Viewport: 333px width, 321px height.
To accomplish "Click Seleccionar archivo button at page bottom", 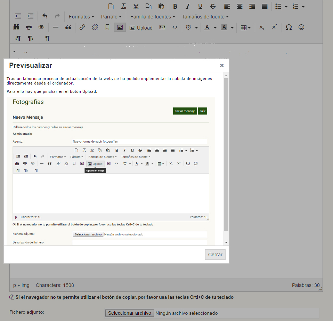I will pos(130,313).
